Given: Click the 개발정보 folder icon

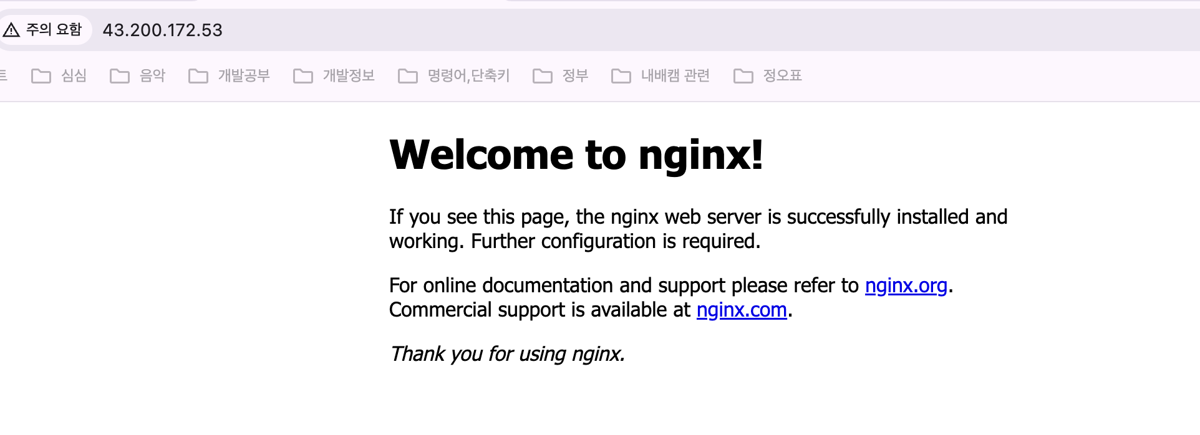Looking at the screenshot, I should 303,76.
